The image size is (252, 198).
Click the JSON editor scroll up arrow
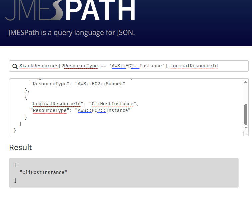pos(246,82)
